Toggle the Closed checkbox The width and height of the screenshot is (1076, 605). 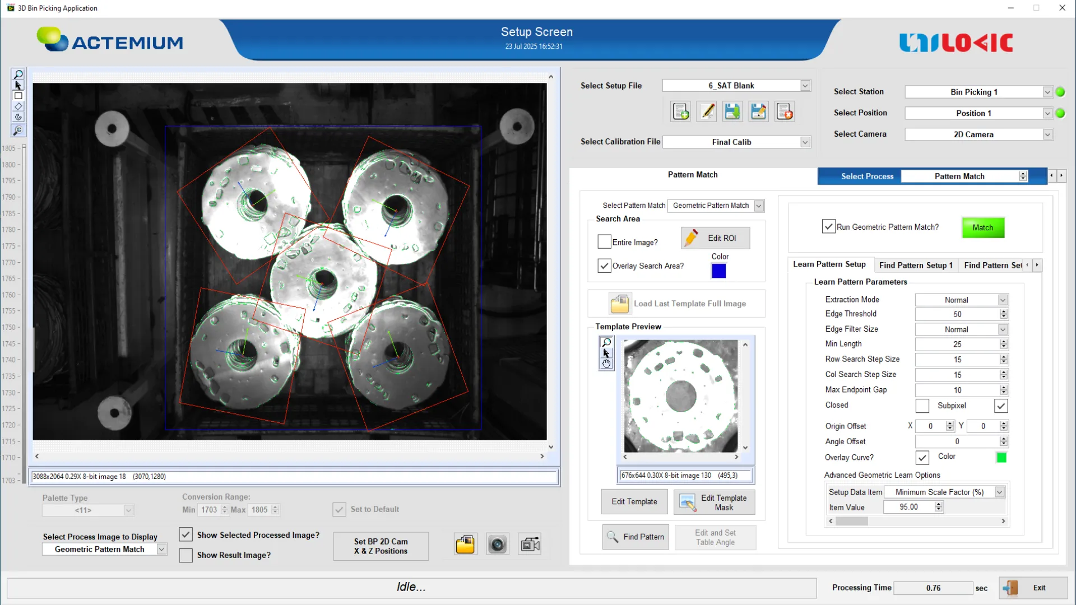coord(922,406)
